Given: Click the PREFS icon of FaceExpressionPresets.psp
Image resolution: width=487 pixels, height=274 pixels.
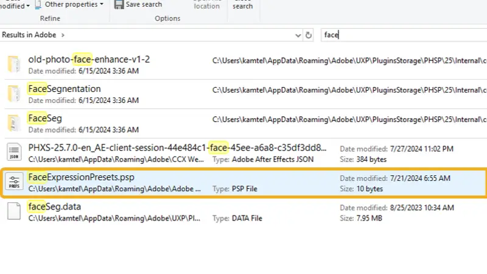Looking at the screenshot, I should 14,181.
